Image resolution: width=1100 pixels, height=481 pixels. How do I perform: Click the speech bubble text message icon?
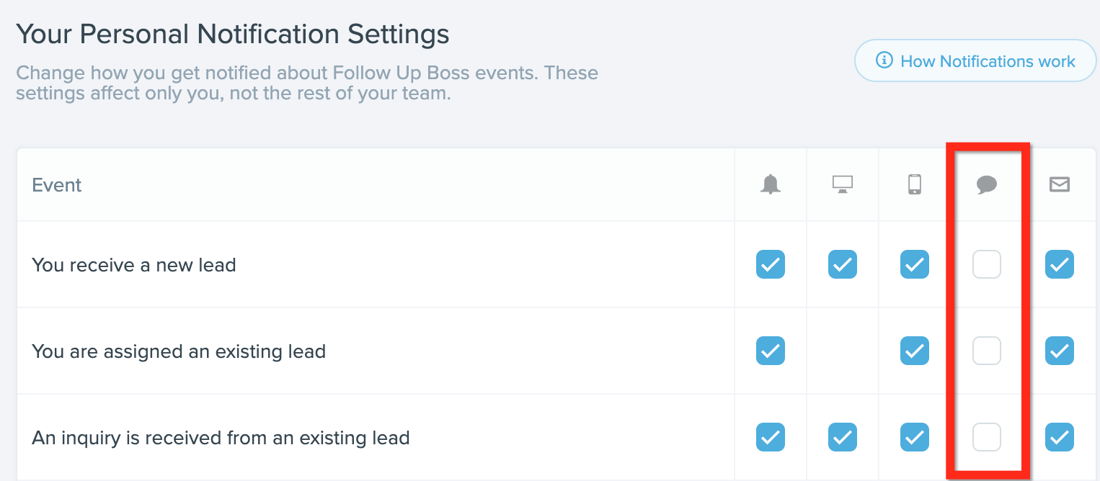[987, 186]
